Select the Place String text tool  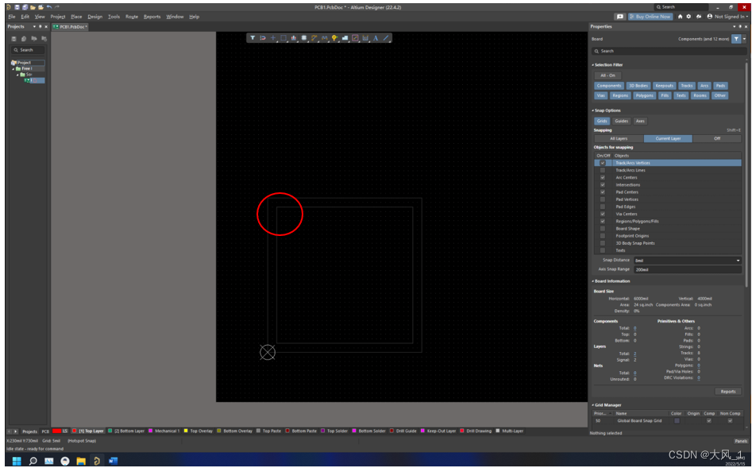coord(376,38)
